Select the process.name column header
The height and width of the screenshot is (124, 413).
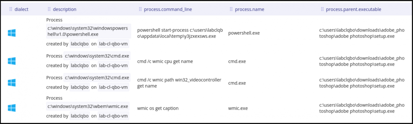(249, 9)
